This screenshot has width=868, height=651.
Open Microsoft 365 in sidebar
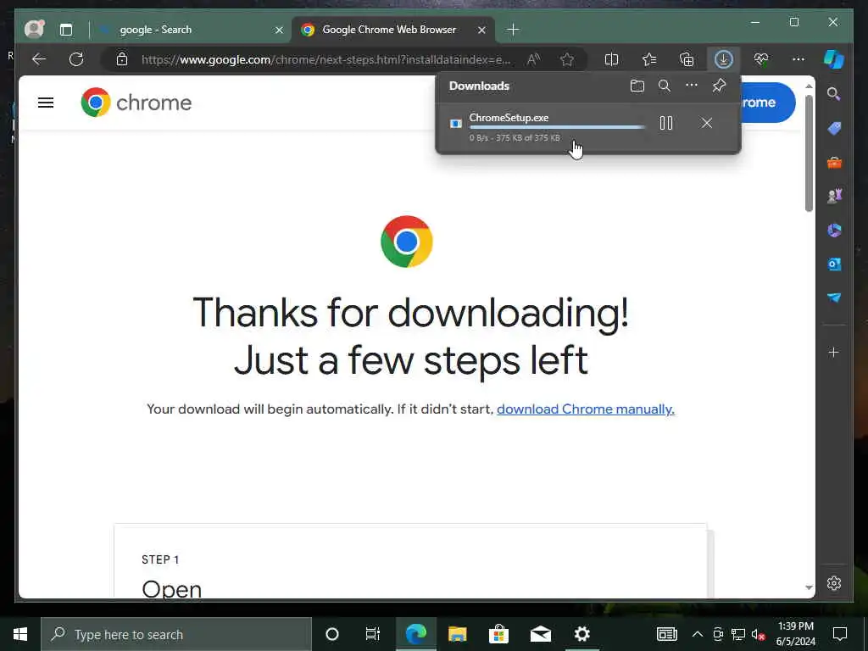[834, 230]
